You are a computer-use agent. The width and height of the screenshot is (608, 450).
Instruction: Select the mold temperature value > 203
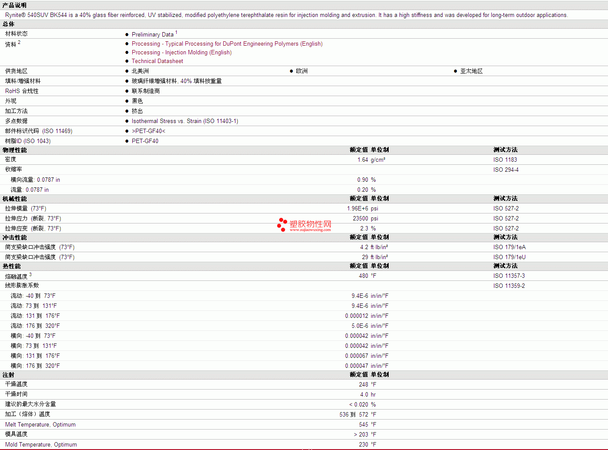coord(361,435)
